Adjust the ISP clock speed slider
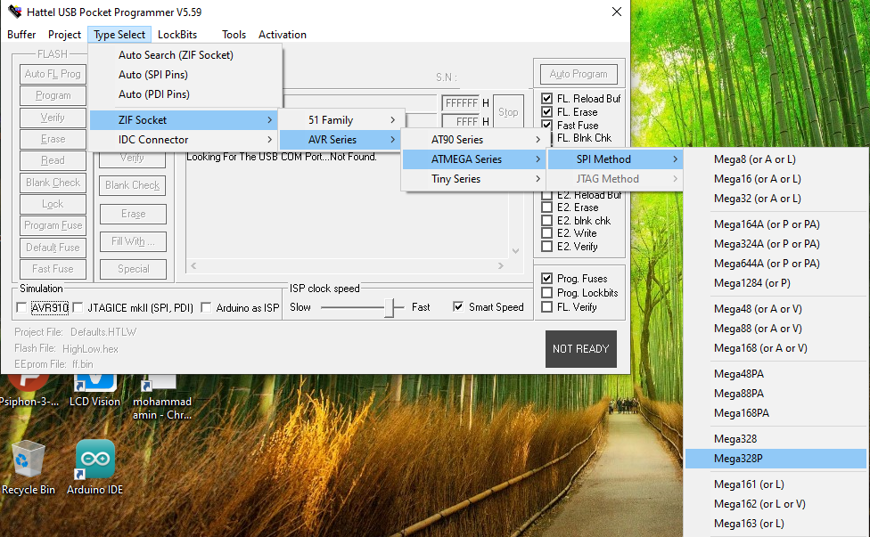Image resolution: width=870 pixels, height=537 pixels. (x=390, y=307)
